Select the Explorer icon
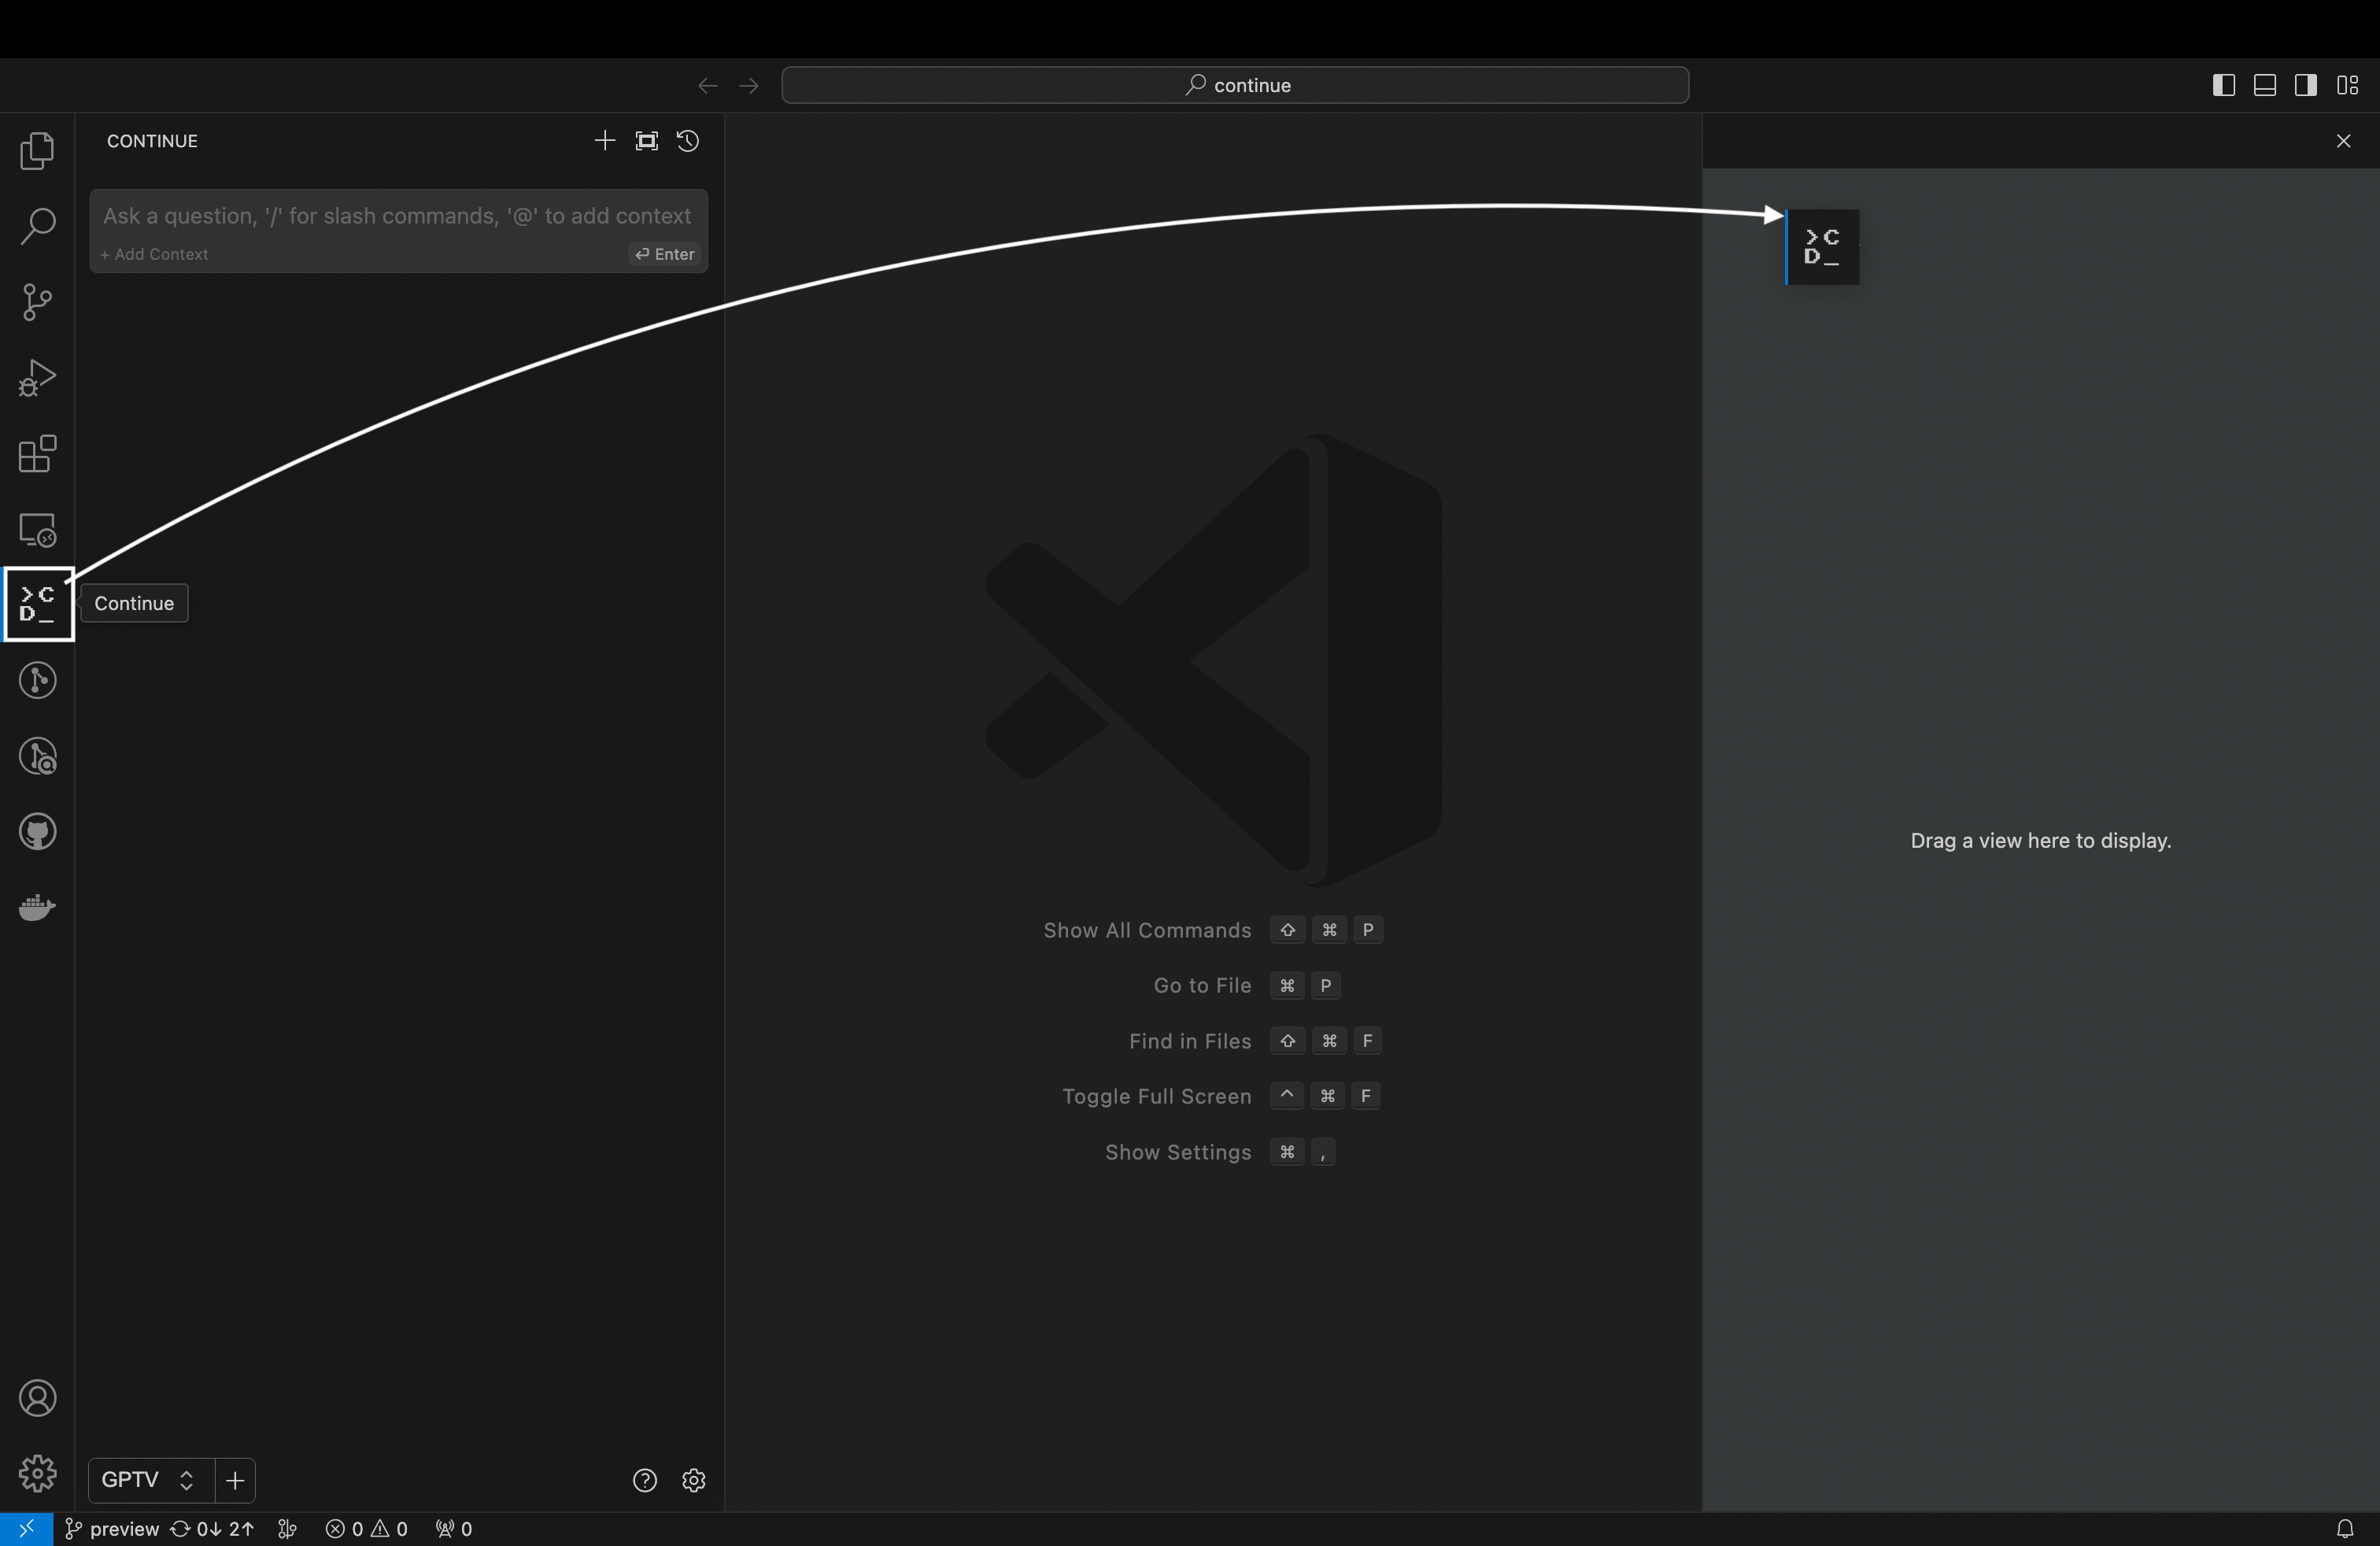This screenshot has height=1546, width=2380. (x=37, y=150)
